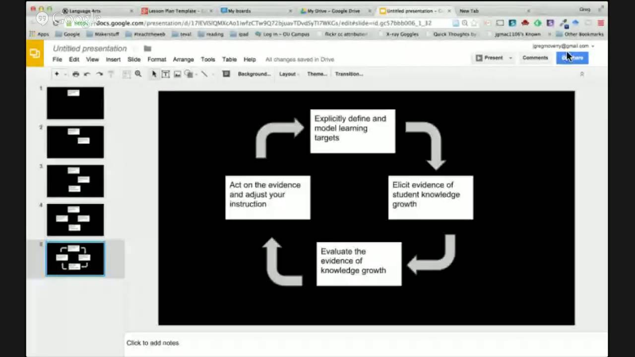Select slide 2 thumbnail
The image size is (635, 357).
click(x=75, y=142)
